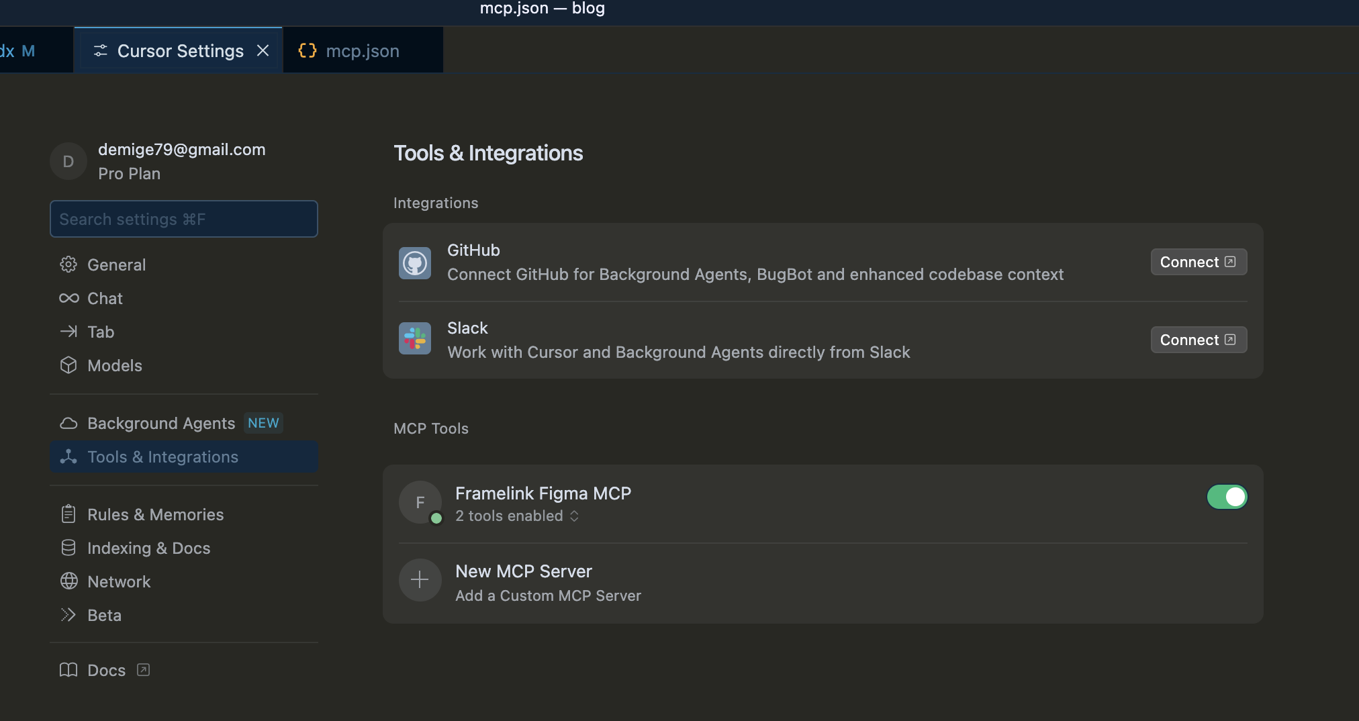
Task: Add a New MCP Server
Action: pyautogui.click(x=823, y=582)
